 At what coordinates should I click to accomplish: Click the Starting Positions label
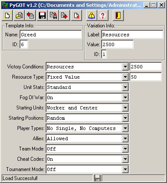(x=26, y=118)
